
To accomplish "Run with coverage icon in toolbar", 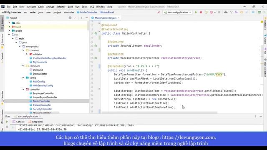I will pos(206,12).
